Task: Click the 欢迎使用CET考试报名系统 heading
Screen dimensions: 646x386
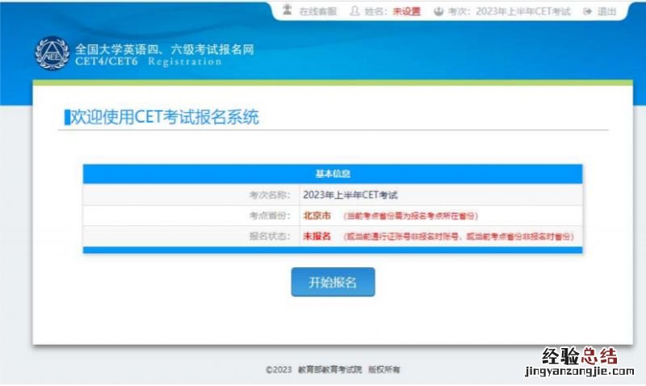Action: click(164, 117)
